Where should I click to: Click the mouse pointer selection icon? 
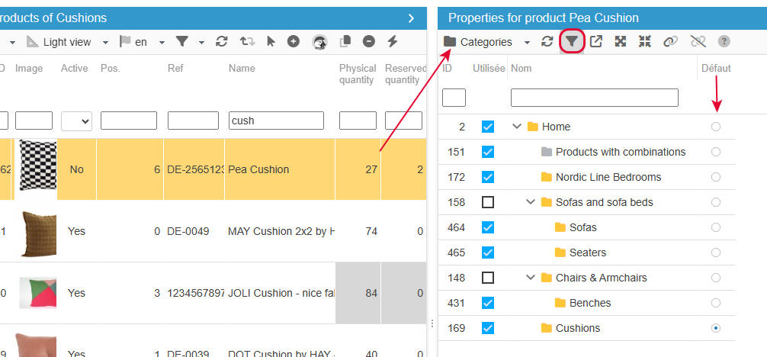pos(271,42)
